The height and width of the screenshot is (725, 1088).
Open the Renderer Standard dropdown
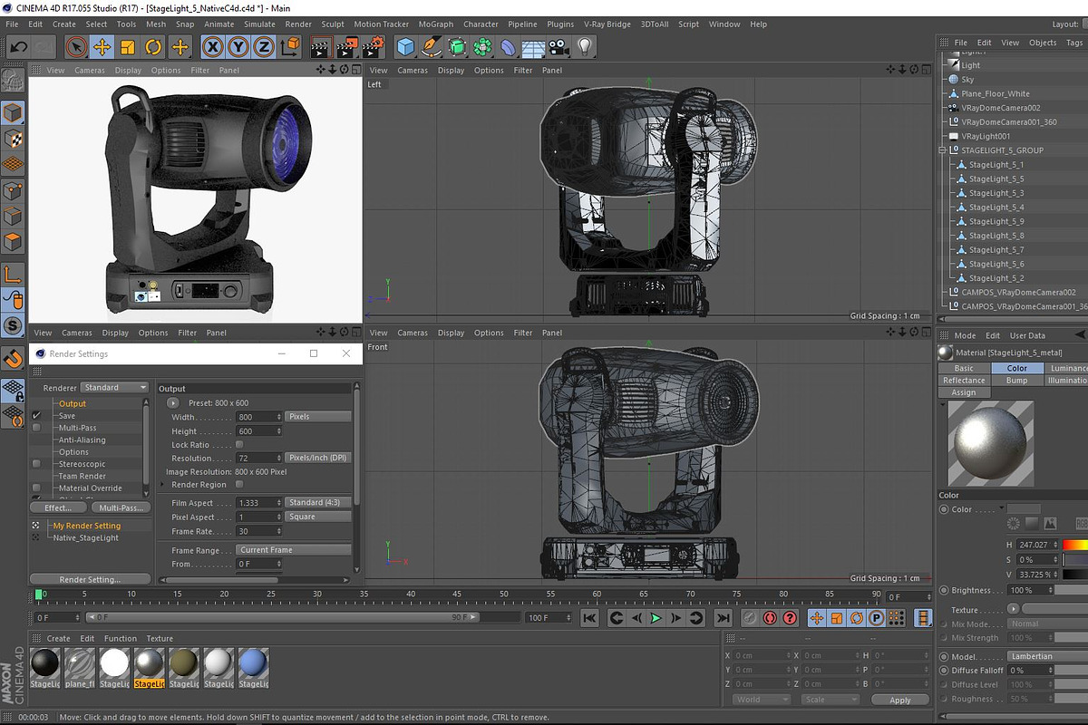click(115, 388)
